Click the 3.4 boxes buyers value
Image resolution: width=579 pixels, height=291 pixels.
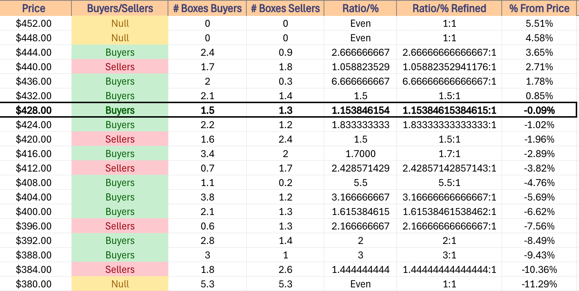(208, 154)
